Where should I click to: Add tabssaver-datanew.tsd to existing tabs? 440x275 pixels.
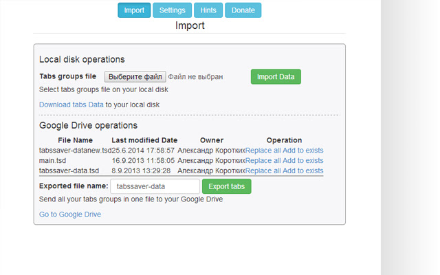(x=302, y=151)
